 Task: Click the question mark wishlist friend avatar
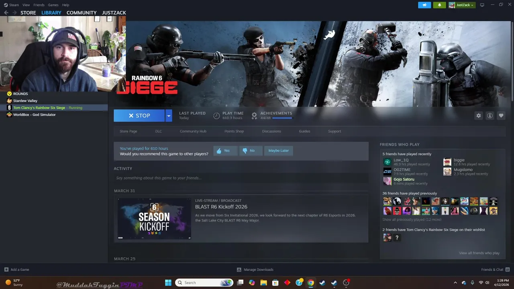coord(397,238)
